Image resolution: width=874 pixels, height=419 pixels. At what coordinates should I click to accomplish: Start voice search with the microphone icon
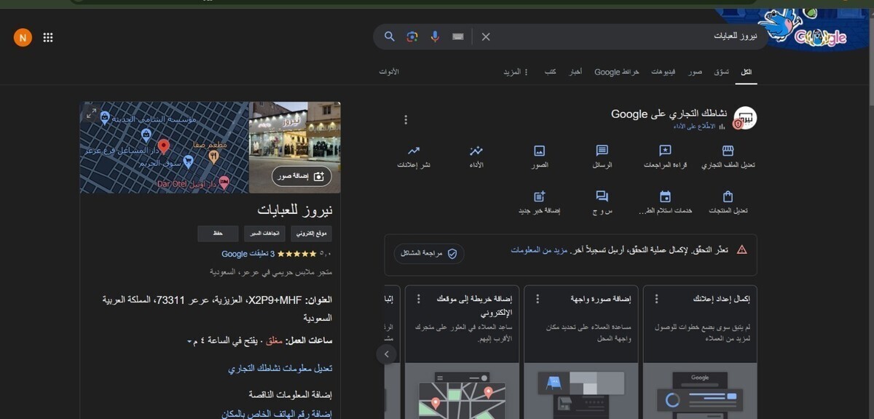pos(435,36)
